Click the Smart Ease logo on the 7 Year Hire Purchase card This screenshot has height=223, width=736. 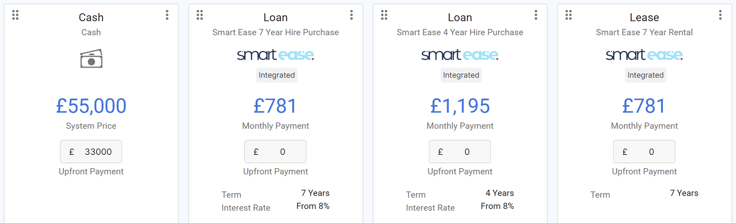(275, 55)
